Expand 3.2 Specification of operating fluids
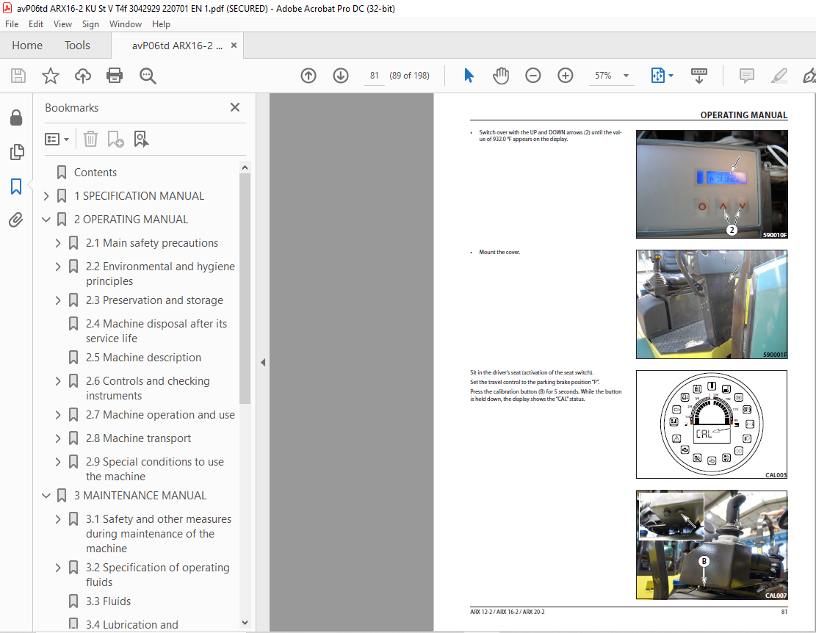Image resolution: width=816 pixels, height=633 pixels. [58, 567]
